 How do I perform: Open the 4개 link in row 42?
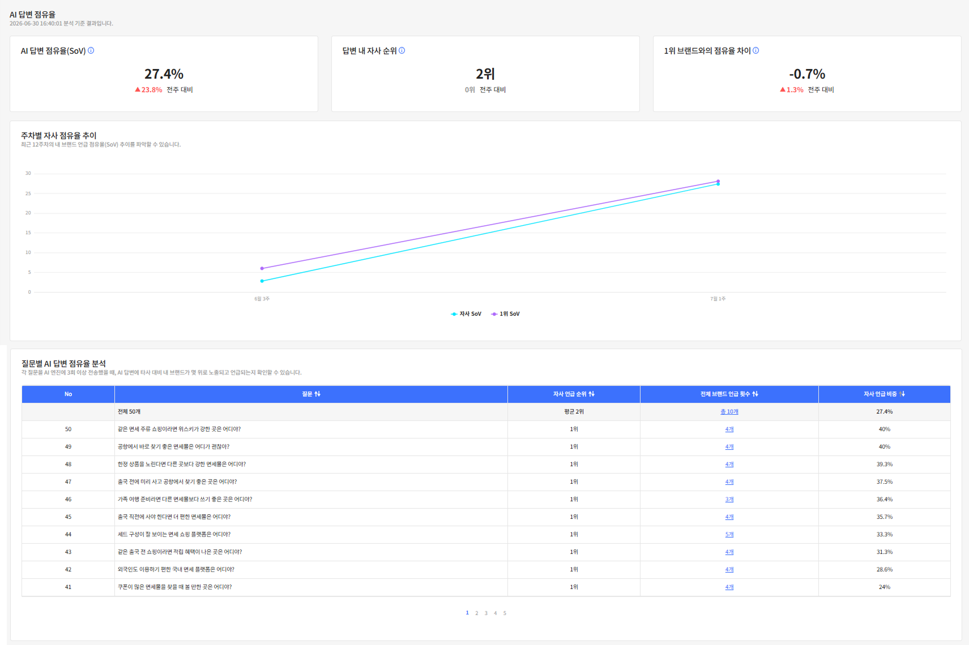pyautogui.click(x=729, y=570)
